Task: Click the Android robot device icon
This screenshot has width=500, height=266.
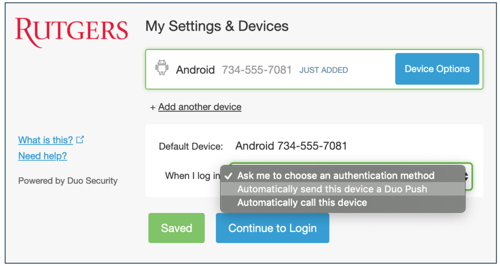Action: click(162, 67)
